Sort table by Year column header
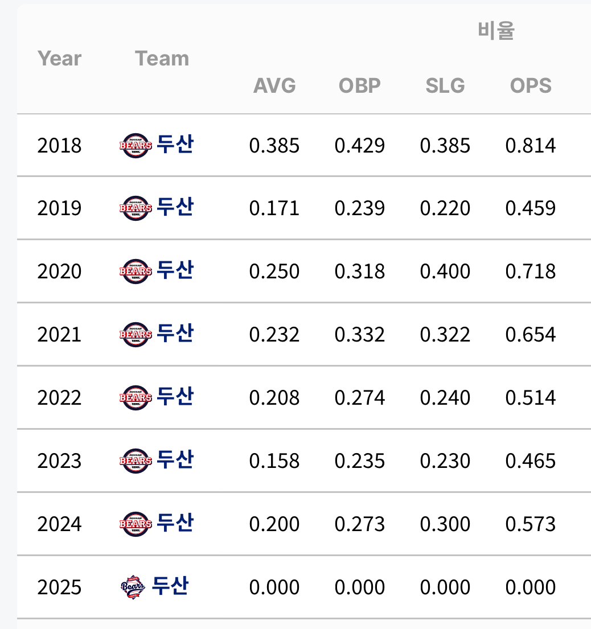The height and width of the screenshot is (629, 591). click(x=59, y=59)
